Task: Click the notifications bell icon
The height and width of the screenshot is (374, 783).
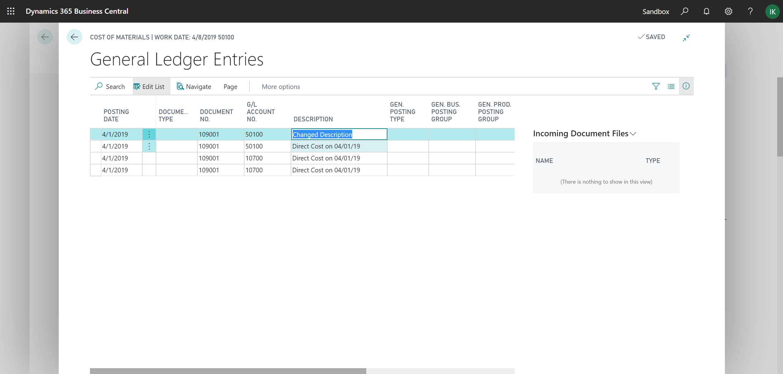Action: pyautogui.click(x=706, y=11)
